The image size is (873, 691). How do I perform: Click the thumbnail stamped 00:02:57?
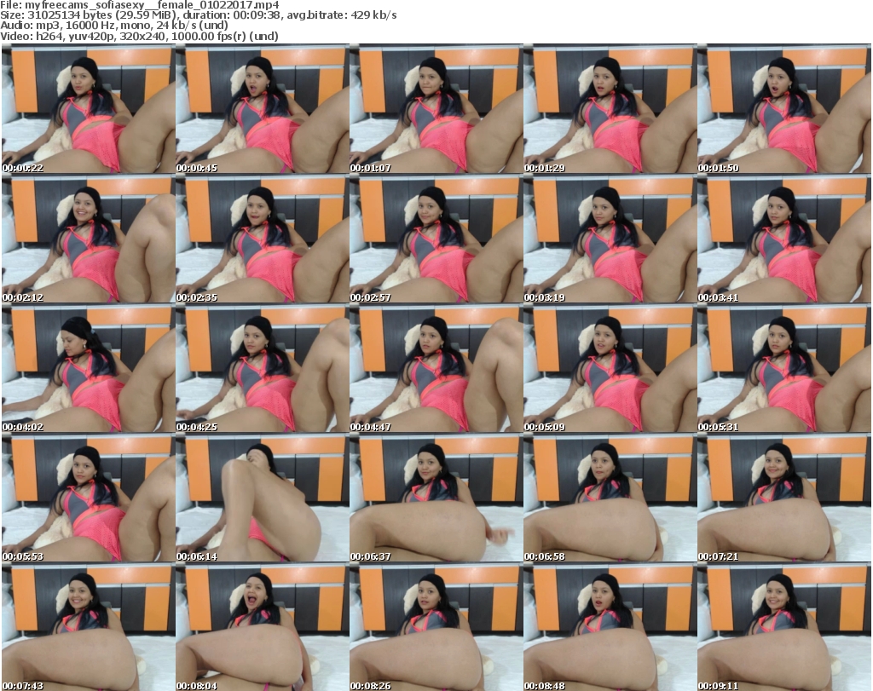point(436,239)
